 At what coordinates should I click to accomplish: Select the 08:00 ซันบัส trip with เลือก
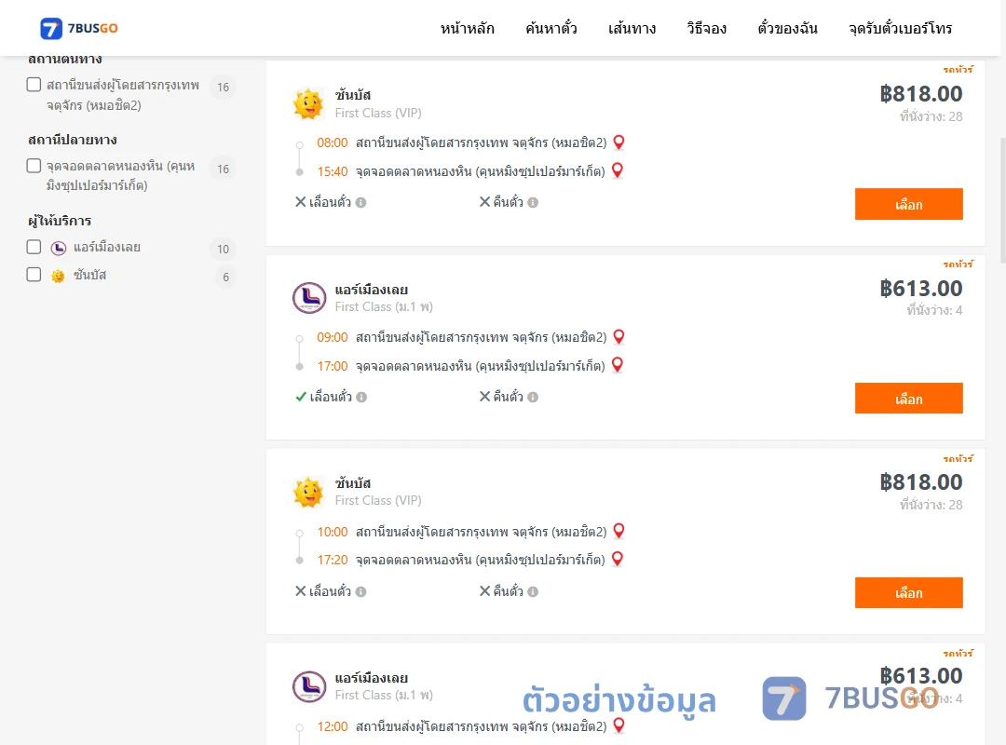908,204
